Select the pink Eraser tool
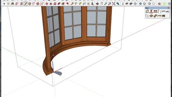Image resolution: width=172 pixels, height=97 pixels. pos(16,4)
